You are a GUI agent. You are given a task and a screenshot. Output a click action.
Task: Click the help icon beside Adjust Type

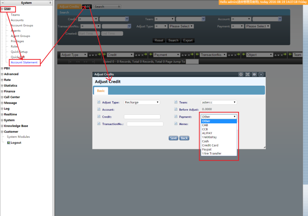(x=99, y=102)
